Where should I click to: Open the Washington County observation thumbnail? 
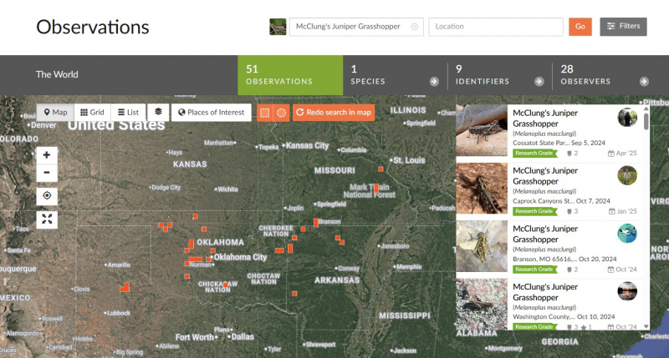482,304
